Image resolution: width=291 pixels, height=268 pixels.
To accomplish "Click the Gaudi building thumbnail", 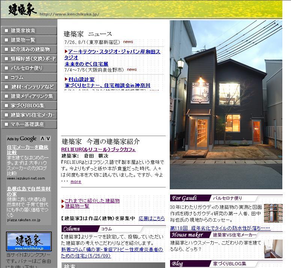I will coord(273,213).
